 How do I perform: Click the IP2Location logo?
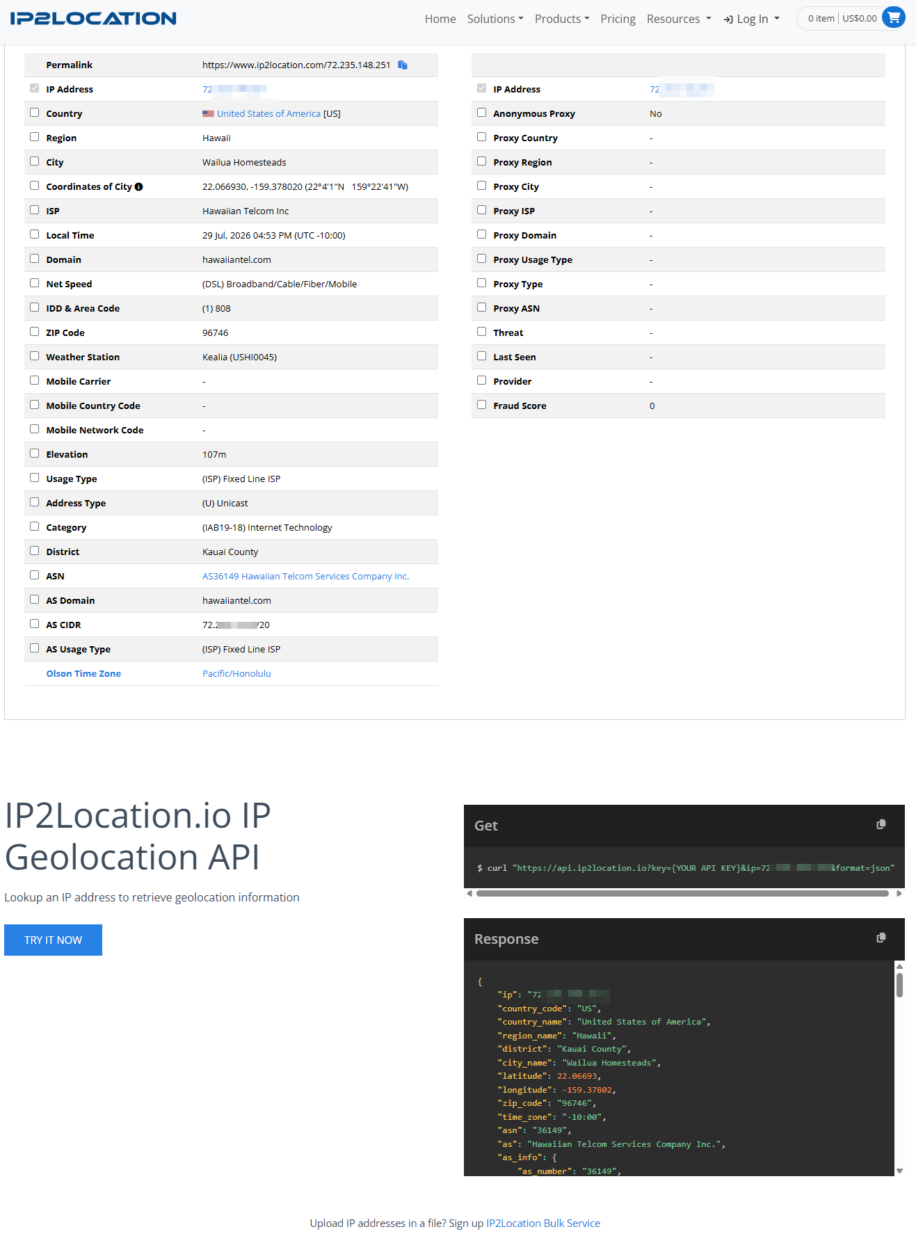[93, 19]
